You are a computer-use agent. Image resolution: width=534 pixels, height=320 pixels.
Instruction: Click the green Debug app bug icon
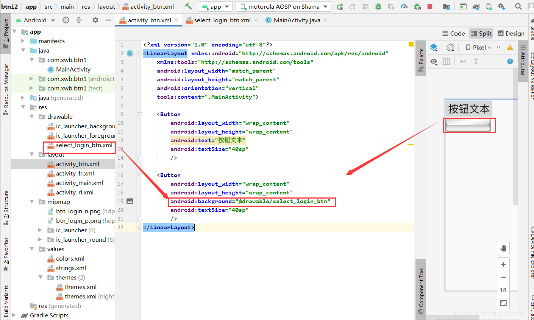378,6
